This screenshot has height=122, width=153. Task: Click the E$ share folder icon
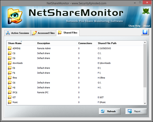point(10,68)
